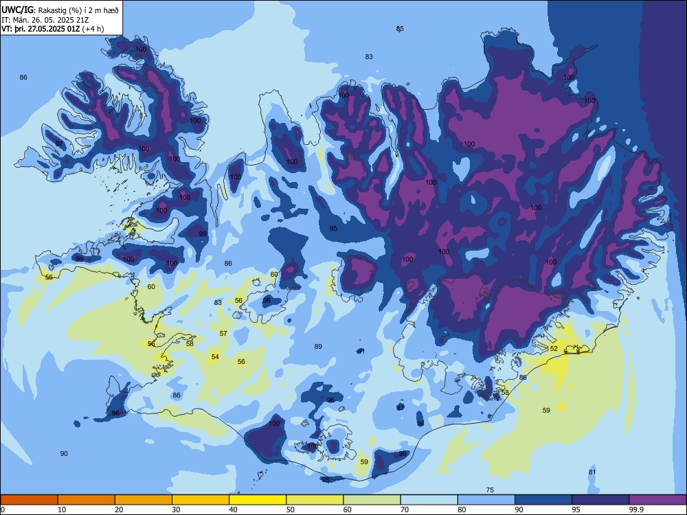The width and height of the screenshot is (687, 515).
Task: Select the orange 10–20 legend swatch
Action: pyautogui.click(x=87, y=500)
